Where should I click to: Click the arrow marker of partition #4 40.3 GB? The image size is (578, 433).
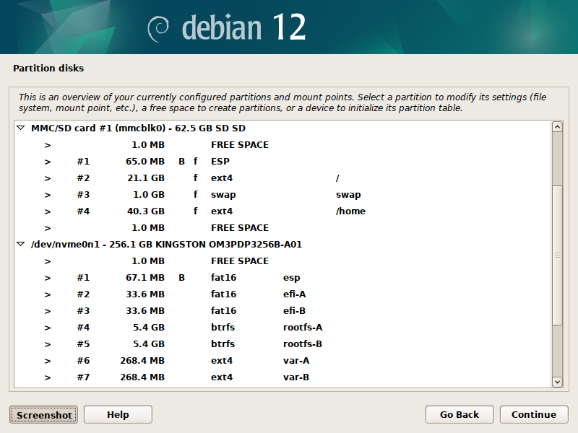tap(48, 211)
